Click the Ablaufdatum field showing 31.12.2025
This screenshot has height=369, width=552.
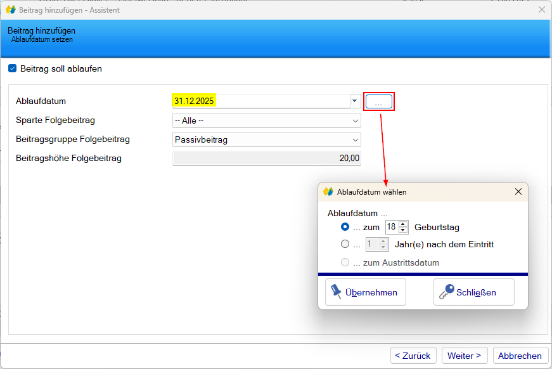(260, 101)
